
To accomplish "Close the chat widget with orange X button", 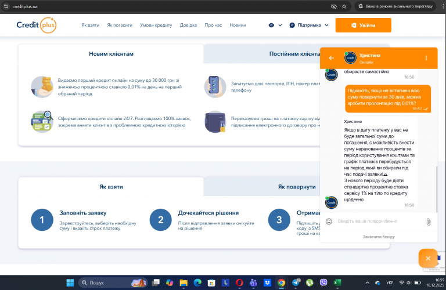I will click(428, 258).
